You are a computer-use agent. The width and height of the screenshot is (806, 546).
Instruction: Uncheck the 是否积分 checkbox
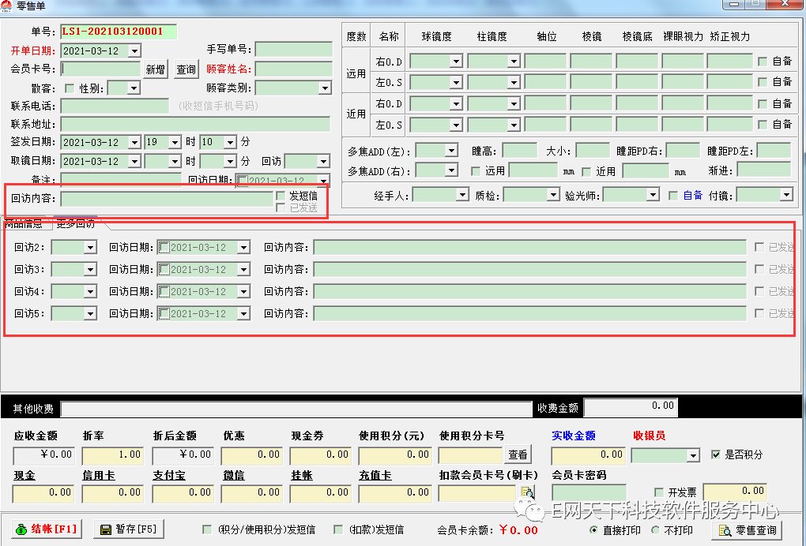tap(716, 454)
